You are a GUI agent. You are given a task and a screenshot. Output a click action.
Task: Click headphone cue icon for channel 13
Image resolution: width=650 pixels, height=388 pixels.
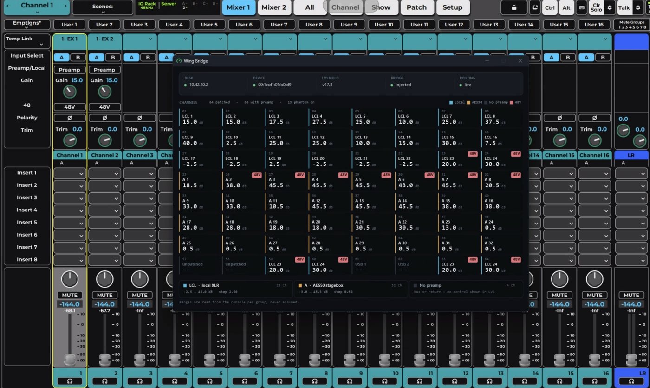(489, 381)
